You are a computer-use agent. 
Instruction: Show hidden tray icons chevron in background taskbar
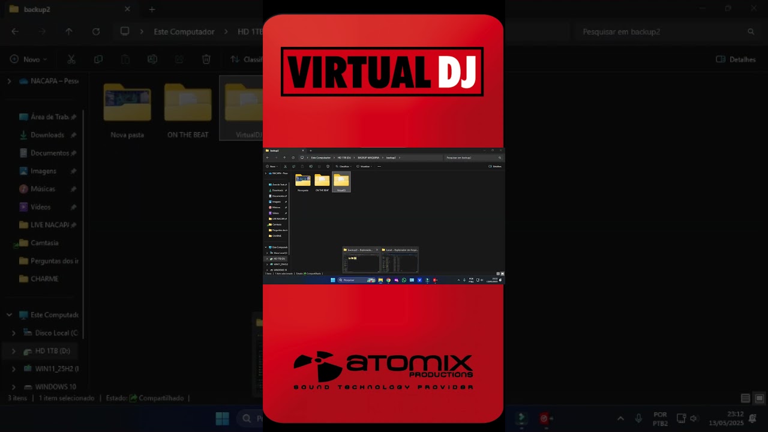tap(621, 418)
